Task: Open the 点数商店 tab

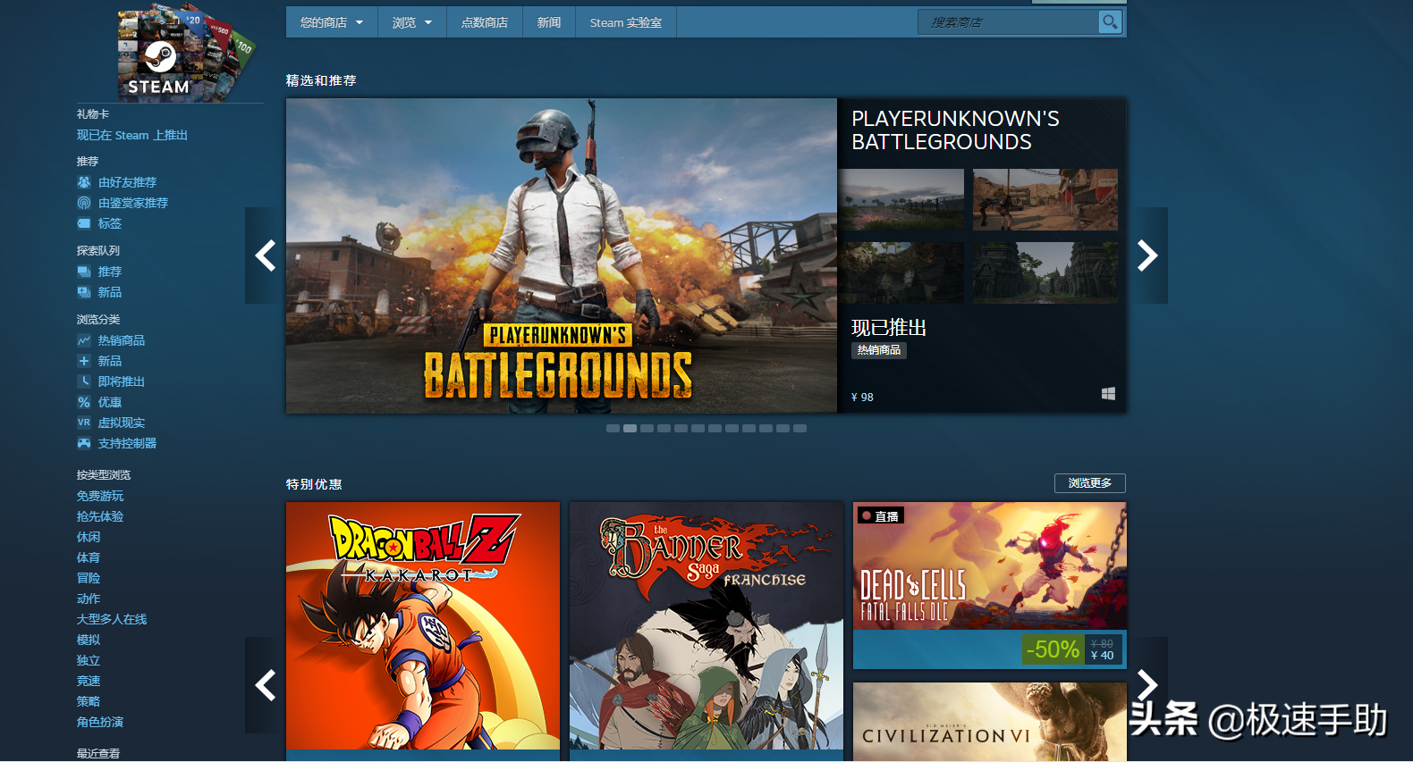Action: point(485,22)
